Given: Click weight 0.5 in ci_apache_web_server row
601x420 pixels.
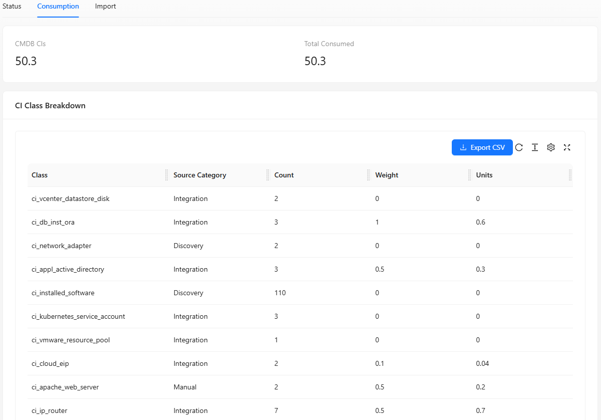Looking at the screenshot, I should pyautogui.click(x=380, y=387).
